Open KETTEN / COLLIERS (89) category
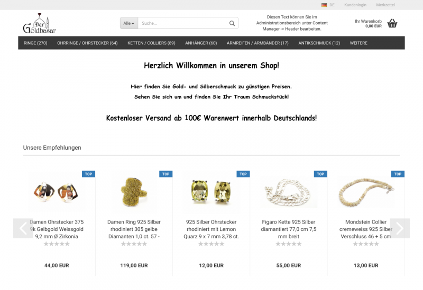Image resolution: width=423 pixels, height=290 pixels. click(151, 43)
